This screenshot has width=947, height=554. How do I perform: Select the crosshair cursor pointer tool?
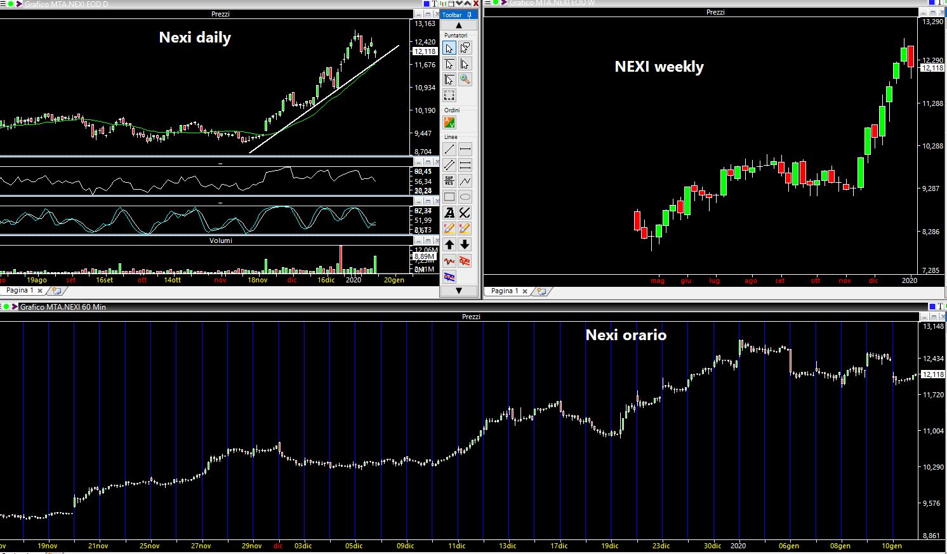click(449, 80)
